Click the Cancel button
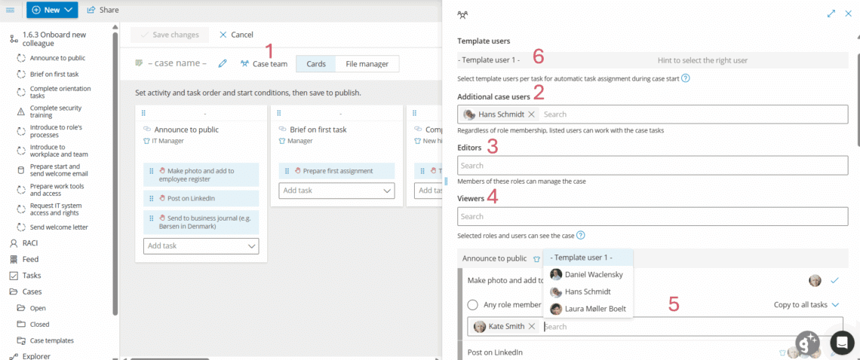 236,35
